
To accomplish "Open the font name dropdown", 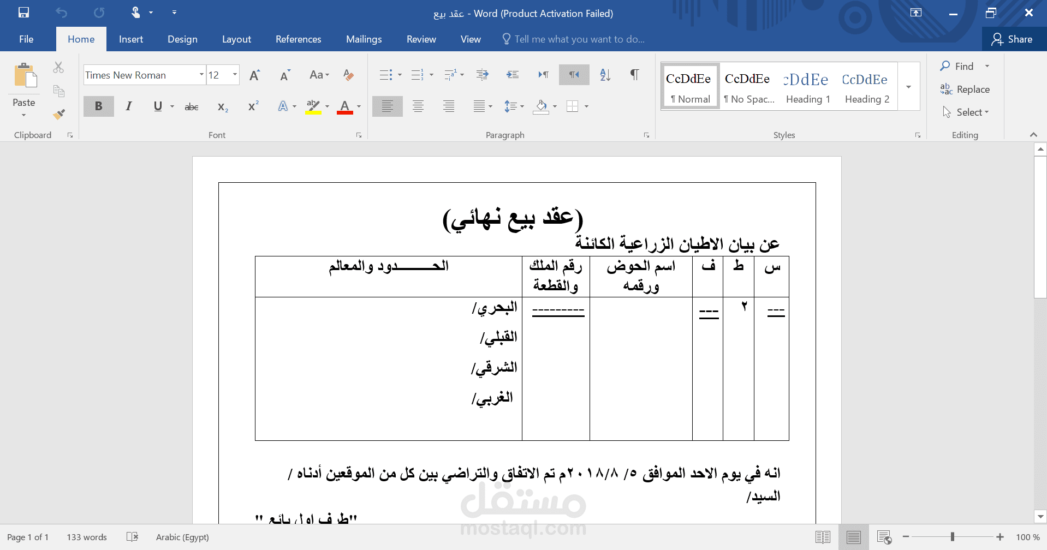I will tap(201, 75).
